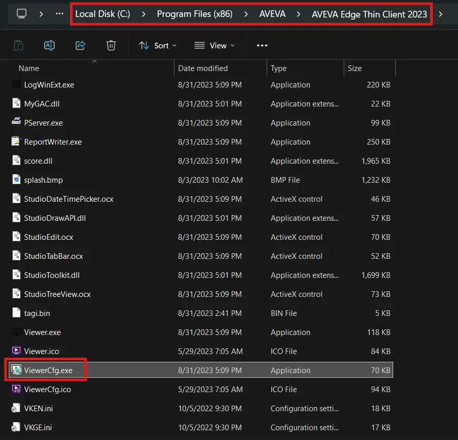Select the PServer.exe application icon
Screen dimensions: 458x440
15,122
